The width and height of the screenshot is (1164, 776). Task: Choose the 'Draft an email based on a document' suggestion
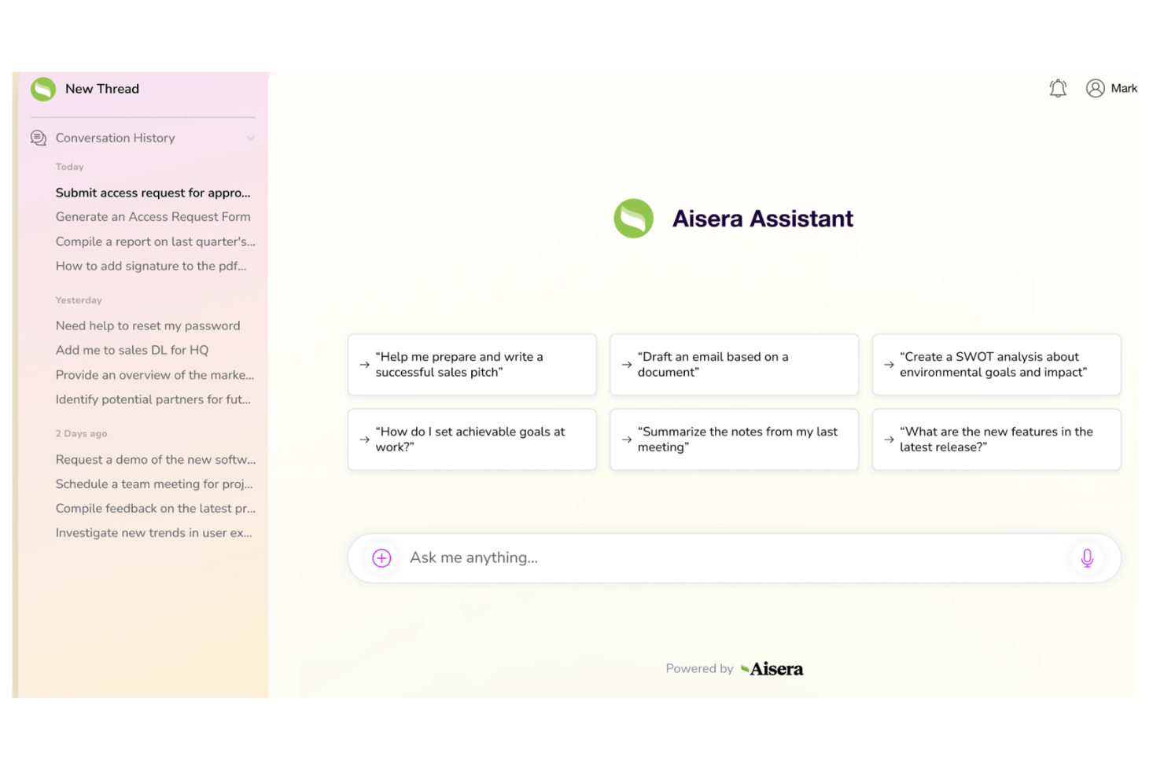[x=734, y=364]
